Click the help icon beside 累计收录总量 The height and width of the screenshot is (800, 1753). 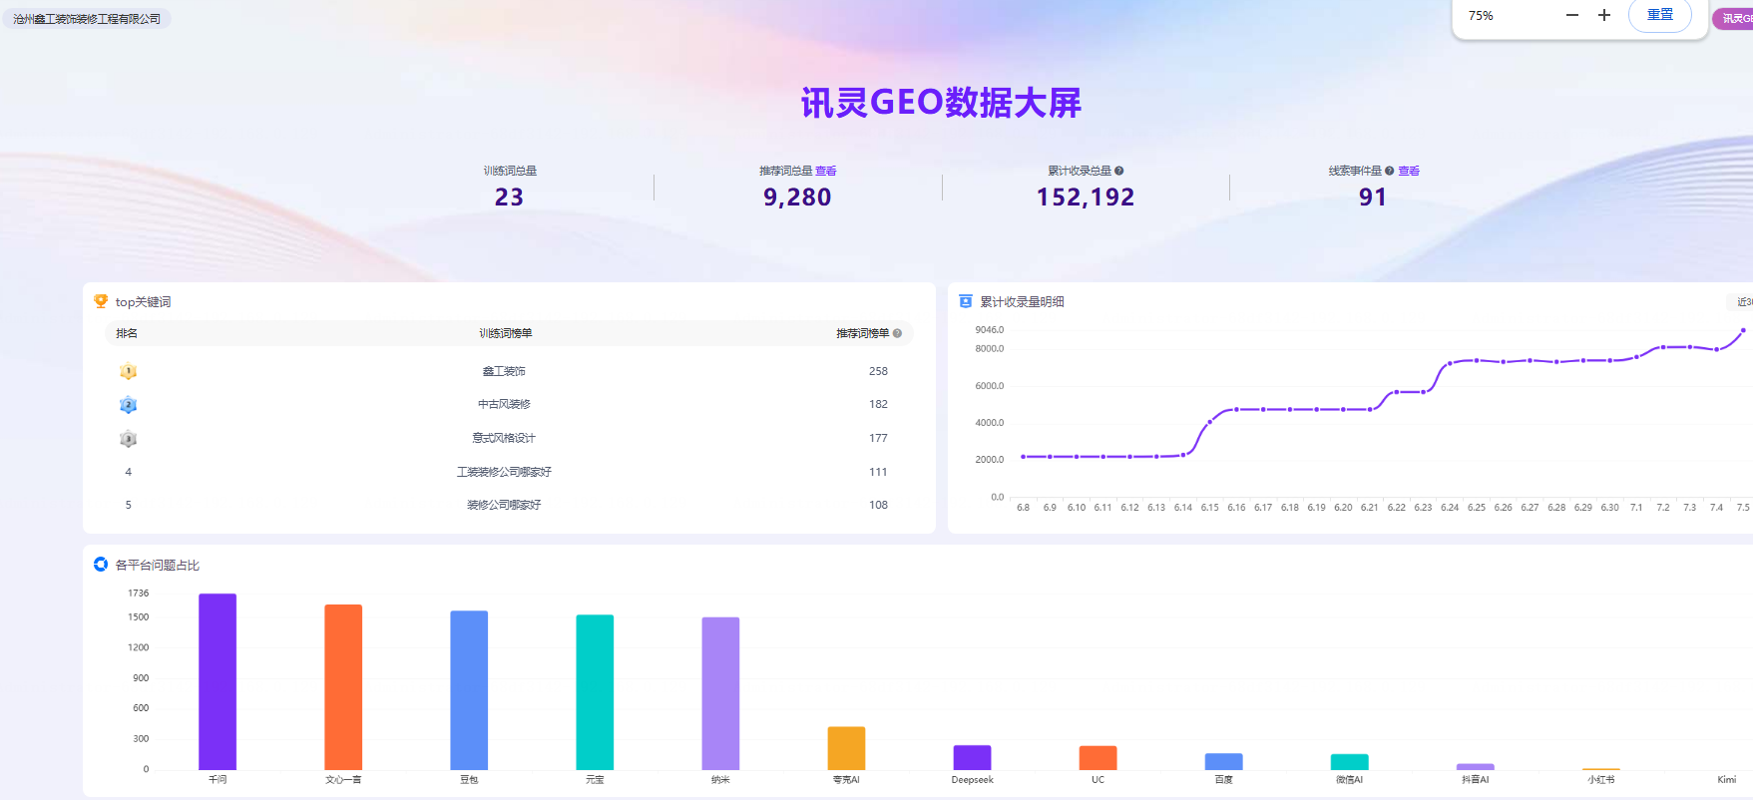pos(1119,171)
